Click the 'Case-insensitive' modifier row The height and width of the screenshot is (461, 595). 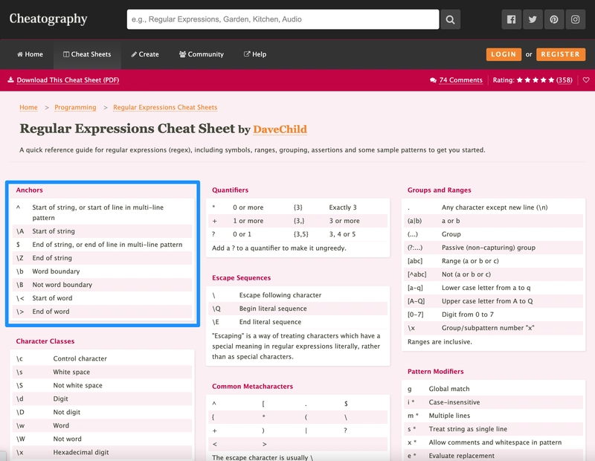tap(493, 402)
